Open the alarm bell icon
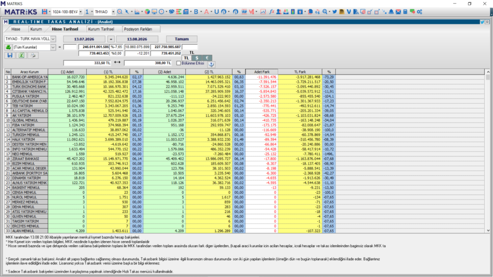 (x=391, y=12)
